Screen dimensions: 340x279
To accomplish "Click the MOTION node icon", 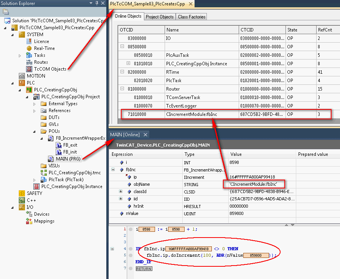I will pos(22,76).
